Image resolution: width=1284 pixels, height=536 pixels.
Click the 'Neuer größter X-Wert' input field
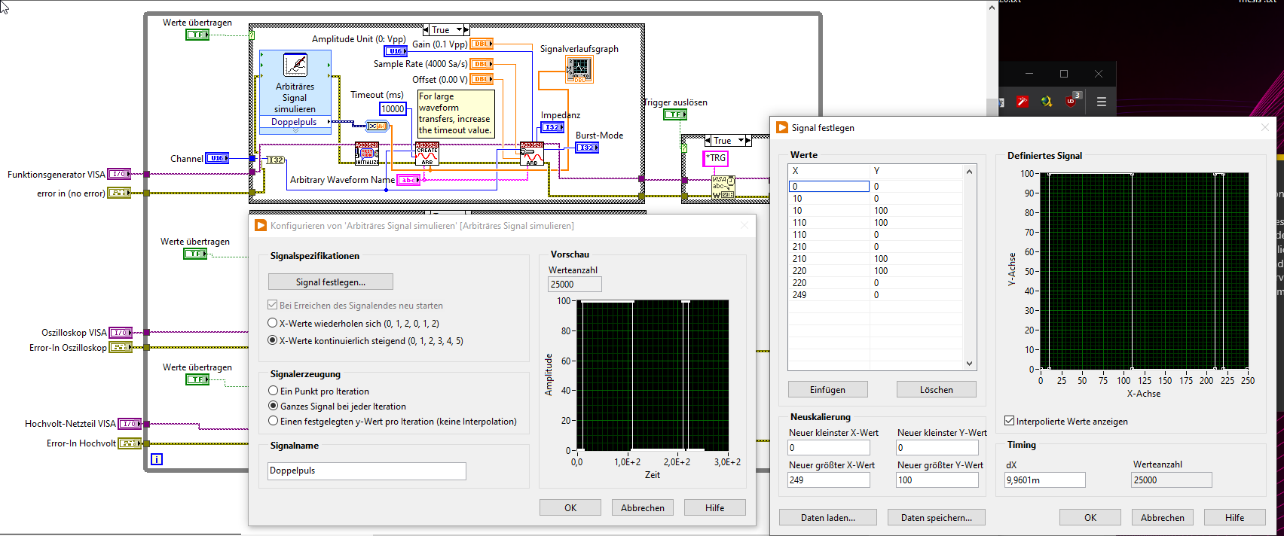(829, 480)
